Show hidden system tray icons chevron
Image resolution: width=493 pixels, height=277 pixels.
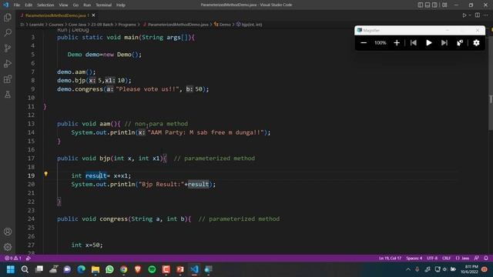pyautogui.click(x=408, y=269)
